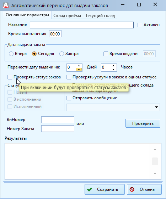
Task: Decrease the Дней value with the down arrow
Action: 79,69
